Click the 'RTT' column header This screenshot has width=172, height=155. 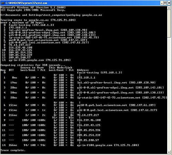pos(11,70)
